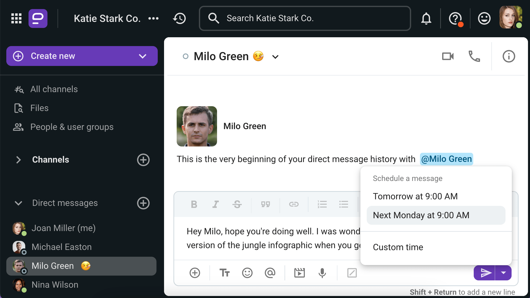
Task: Click the ordered list icon
Action: click(322, 204)
